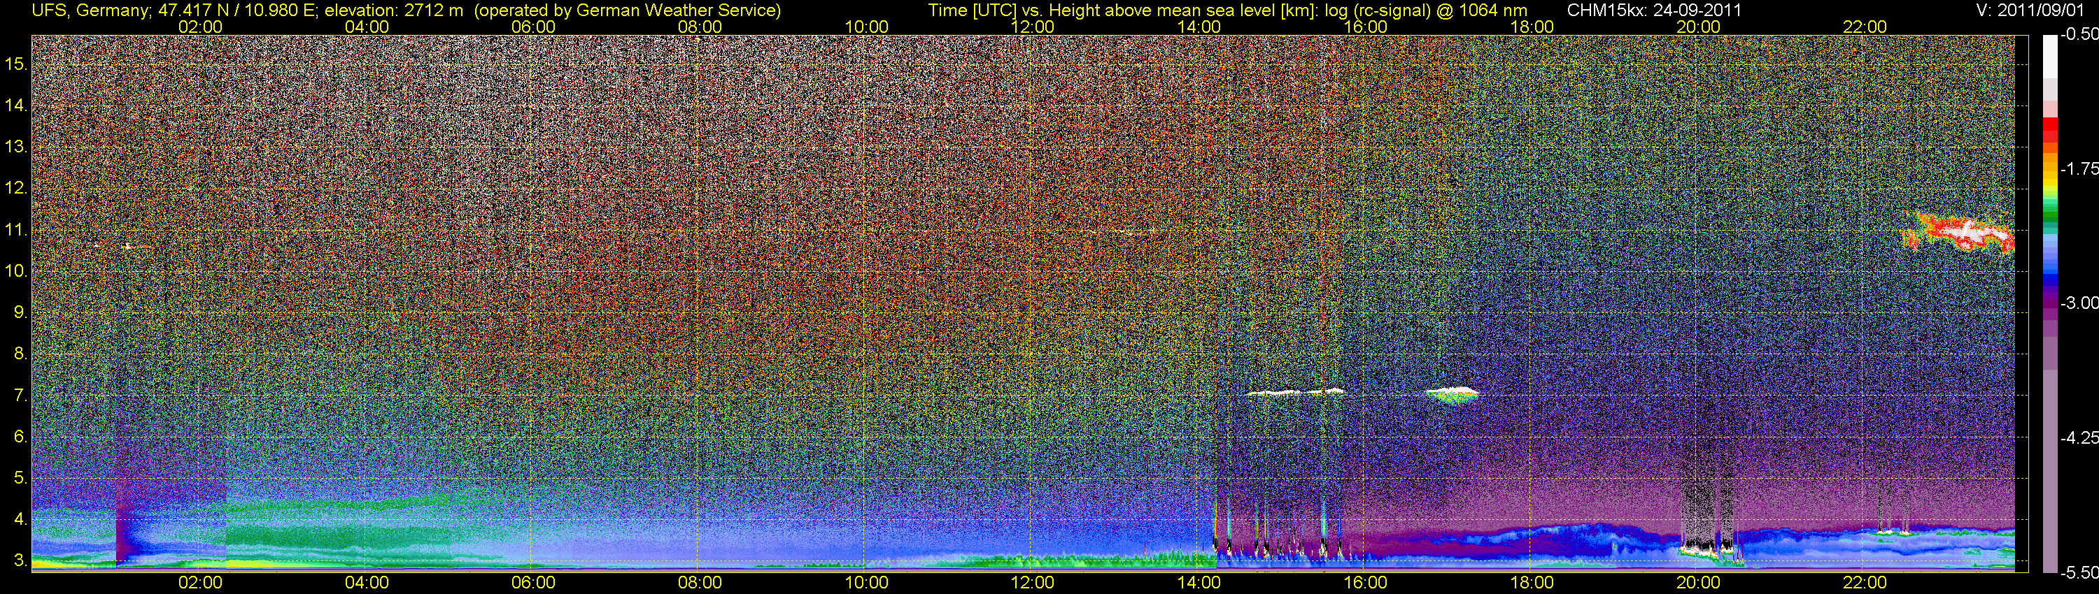Click the -5.50 value on the color scale
Image resolution: width=2099 pixels, height=594 pixels.
pyautogui.click(x=2079, y=573)
